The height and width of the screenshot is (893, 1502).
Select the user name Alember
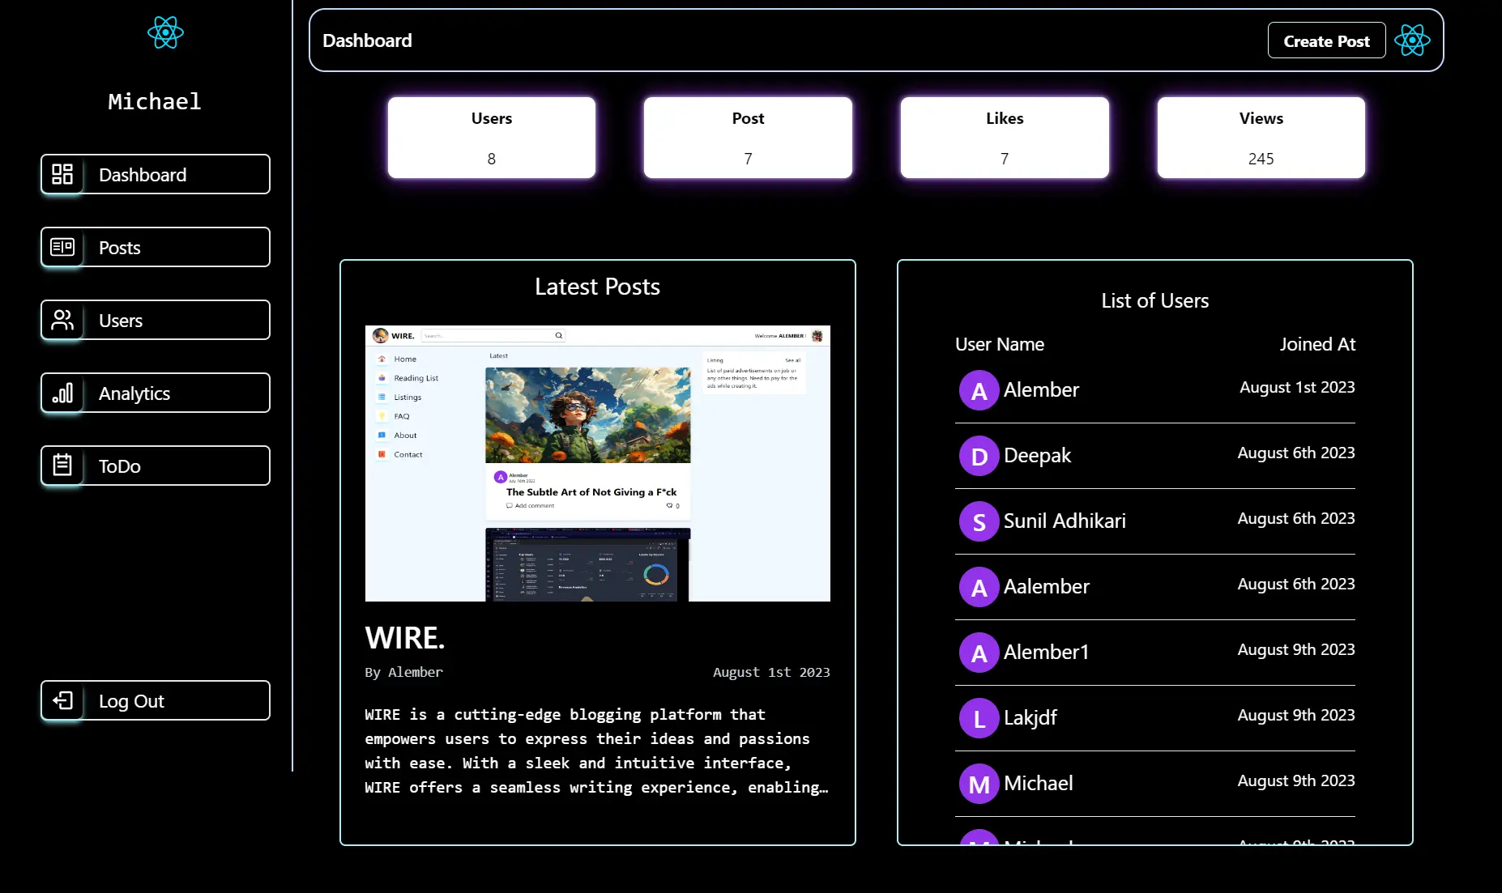[1041, 389]
